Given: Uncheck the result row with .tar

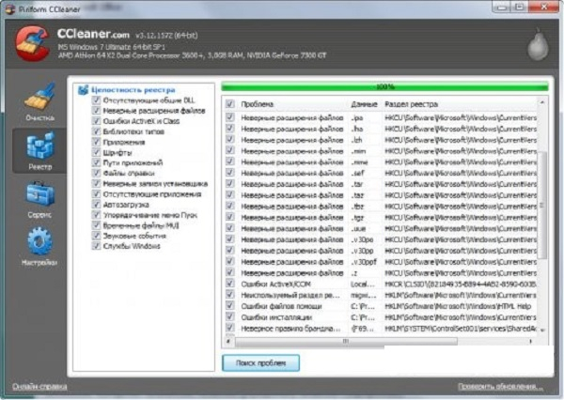Looking at the screenshot, I should tap(230, 184).
